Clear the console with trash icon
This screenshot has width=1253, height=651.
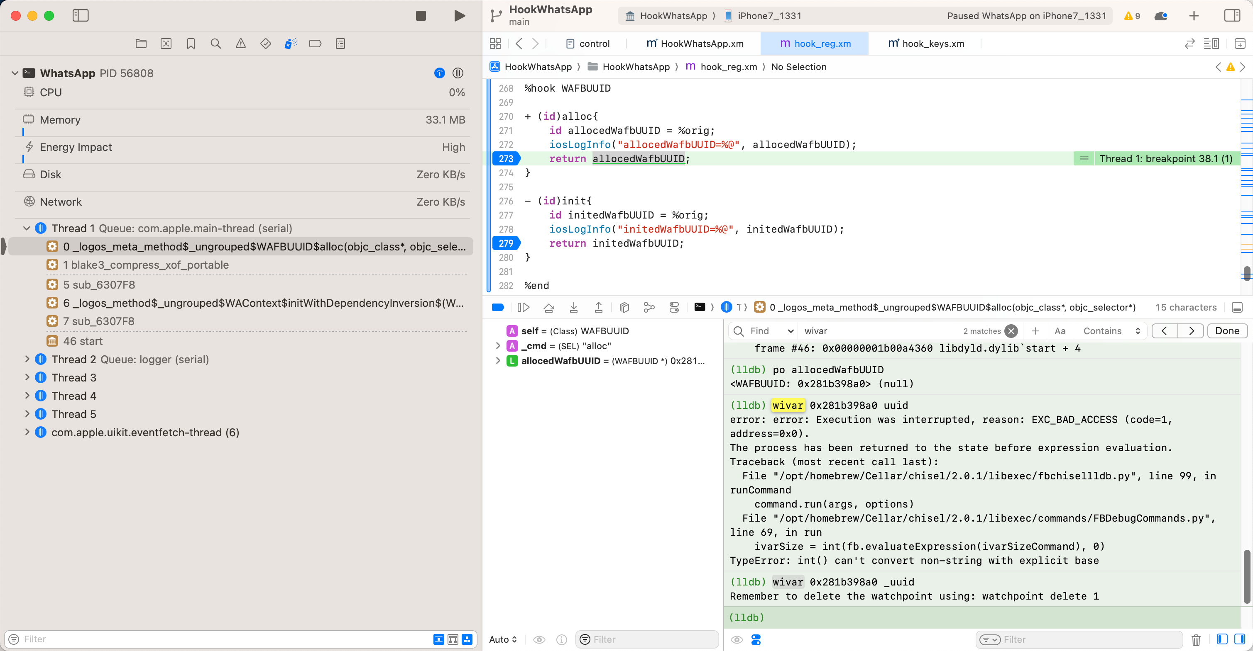pyautogui.click(x=1196, y=639)
